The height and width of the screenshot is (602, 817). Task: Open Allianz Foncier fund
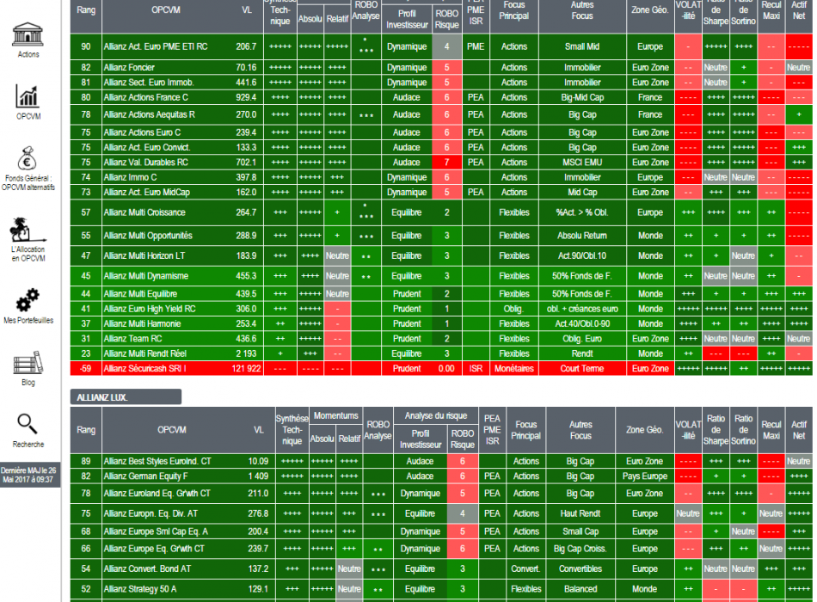(129, 67)
